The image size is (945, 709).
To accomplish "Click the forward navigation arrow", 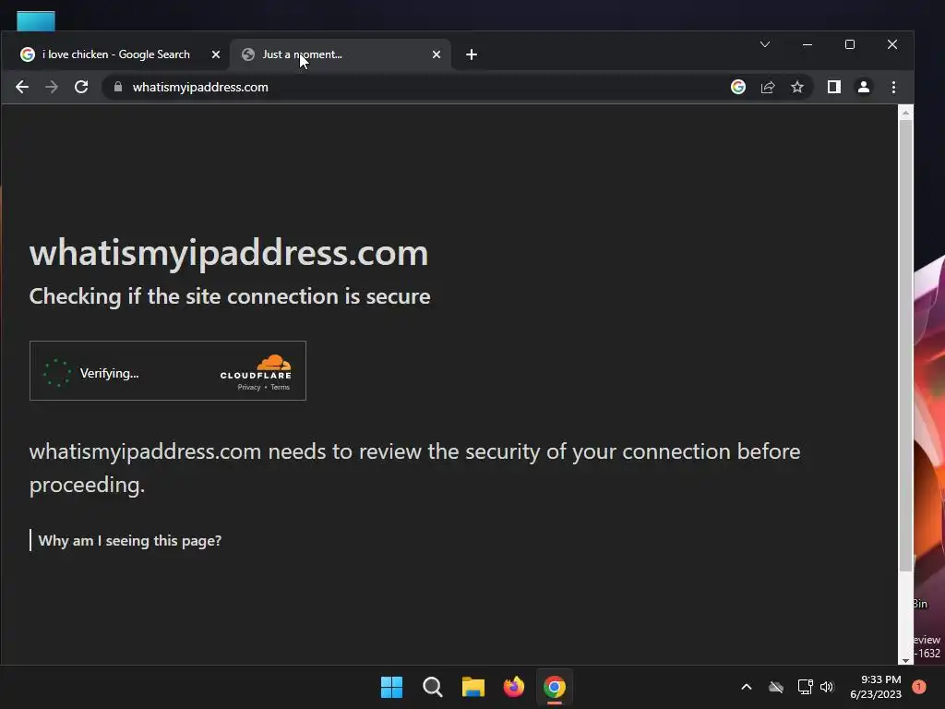I will [x=52, y=87].
